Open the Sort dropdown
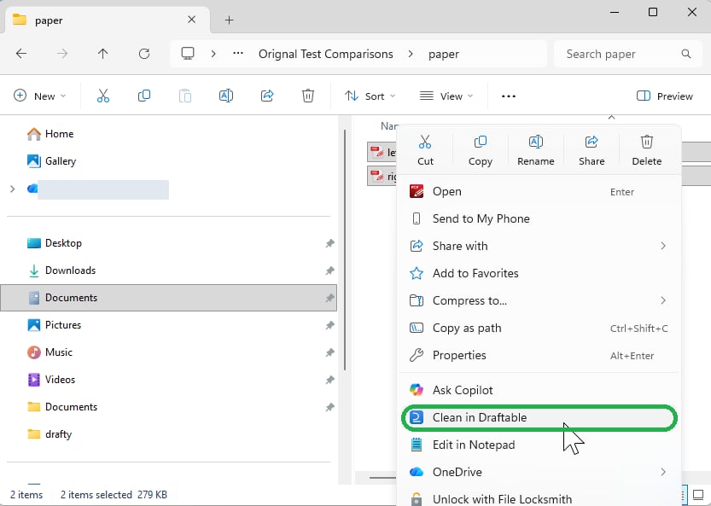This screenshot has width=711, height=506. (370, 96)
